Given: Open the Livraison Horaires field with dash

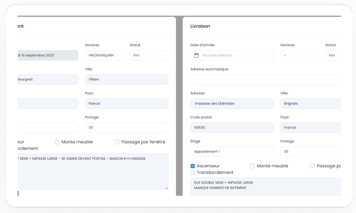Looking at the screenshot, I should (299, 56).
